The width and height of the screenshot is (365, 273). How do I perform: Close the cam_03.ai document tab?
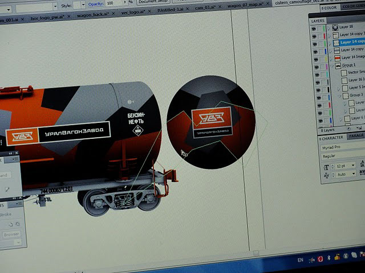click(x=219, y=7)
